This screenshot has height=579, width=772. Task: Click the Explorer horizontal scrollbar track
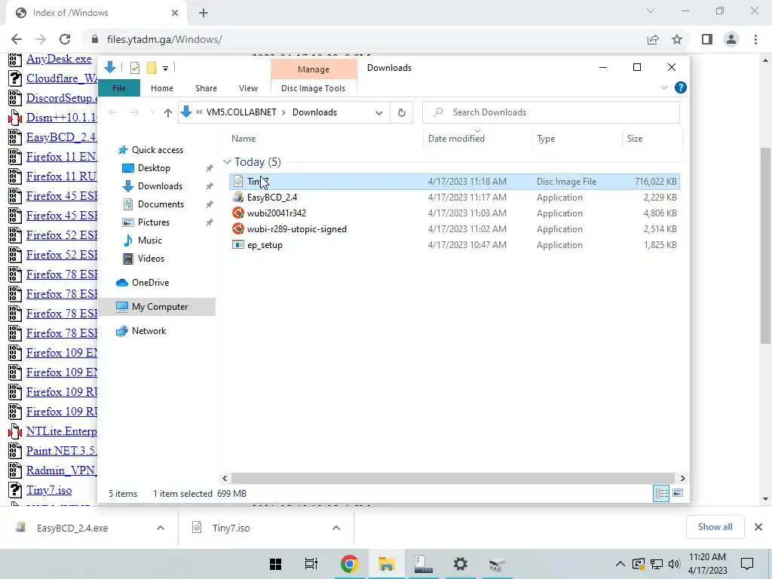point(452,478)
